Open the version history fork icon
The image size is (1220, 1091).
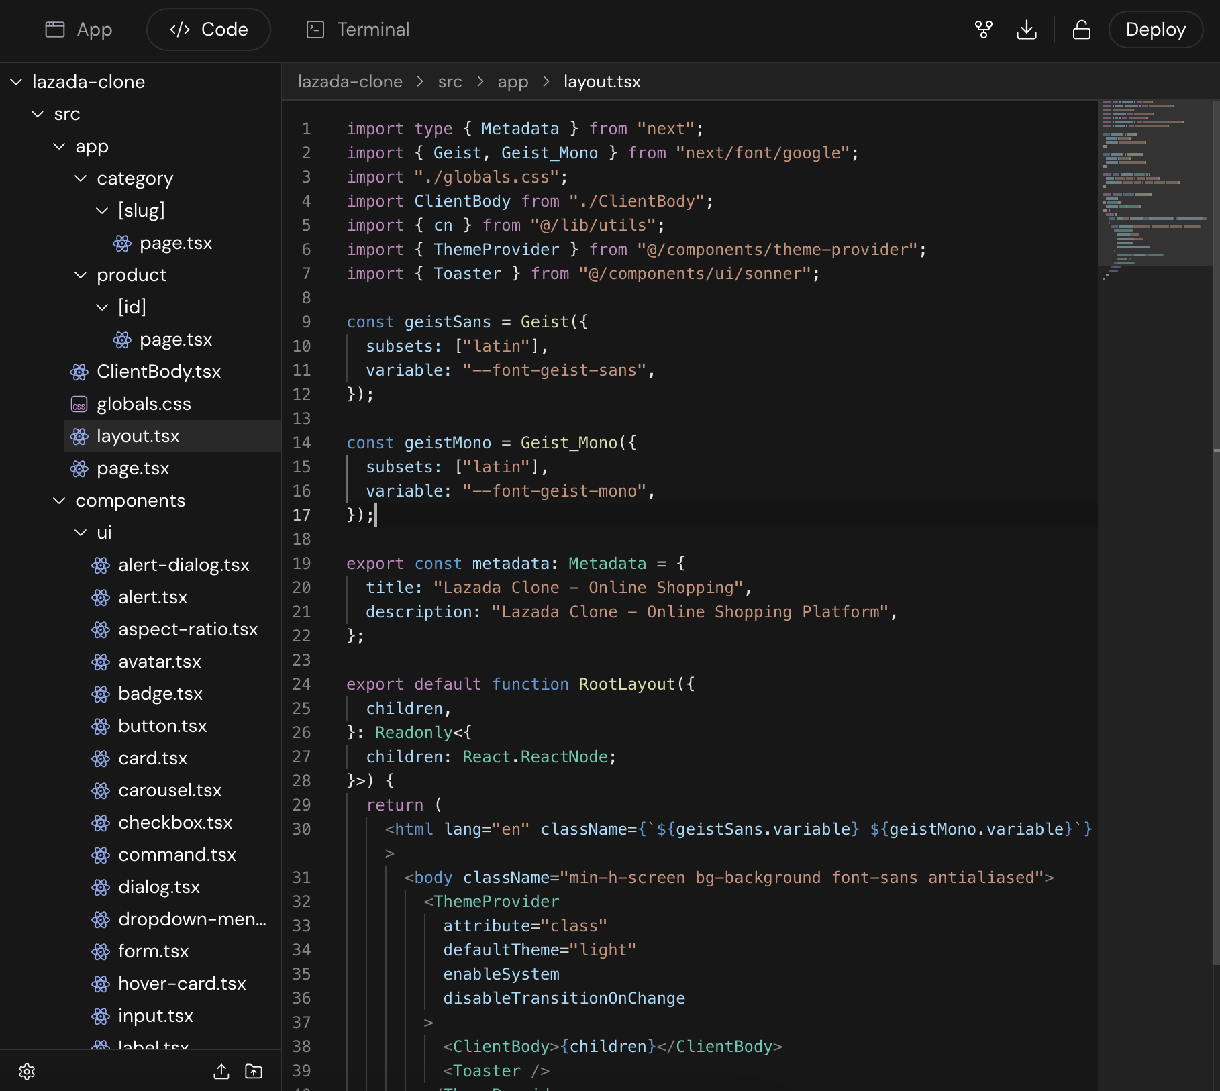click(982, 30)
